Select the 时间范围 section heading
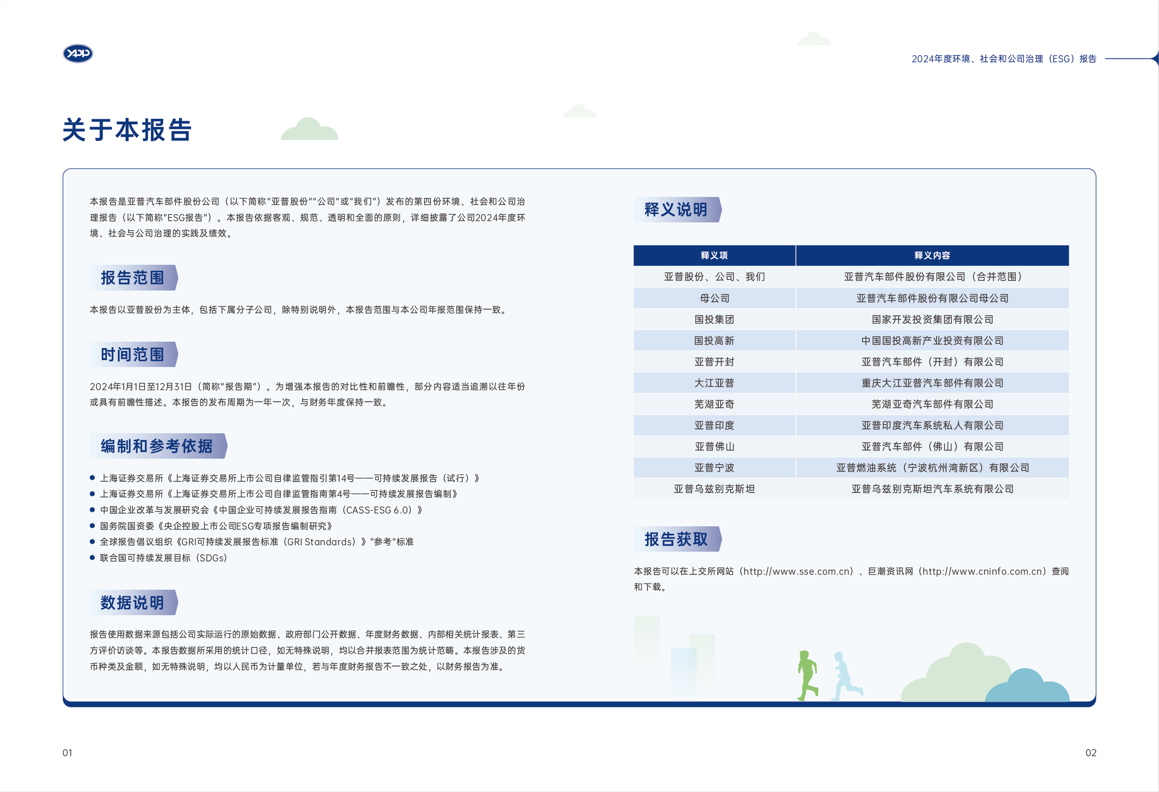Image resolution: width=1159 pixels, height=792 pixels. click(133, 355)
